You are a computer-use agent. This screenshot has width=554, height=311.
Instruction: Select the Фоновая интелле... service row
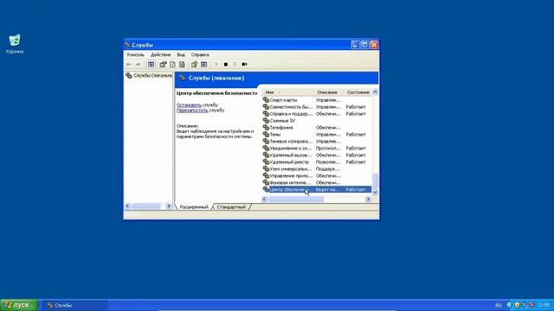coord(317,182)
